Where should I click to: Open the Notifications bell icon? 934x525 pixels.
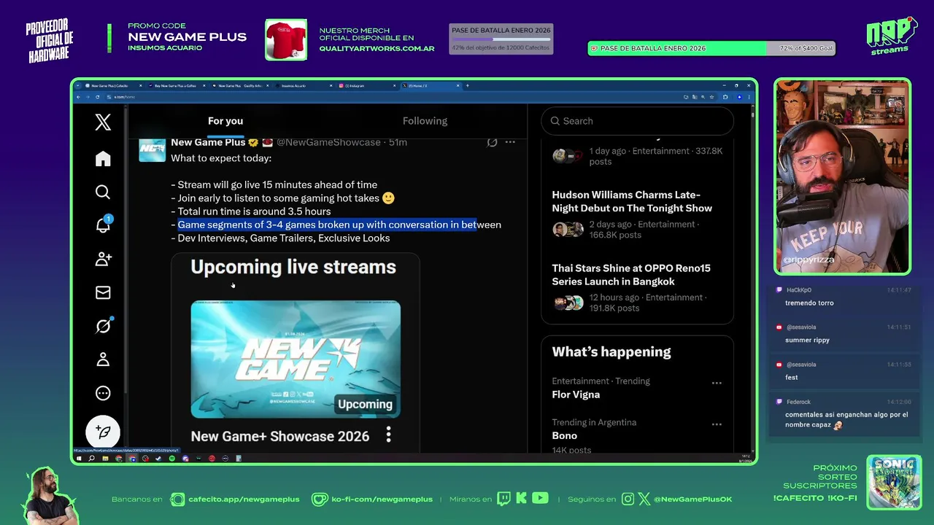pyautogui.click(x=103, y=225)
